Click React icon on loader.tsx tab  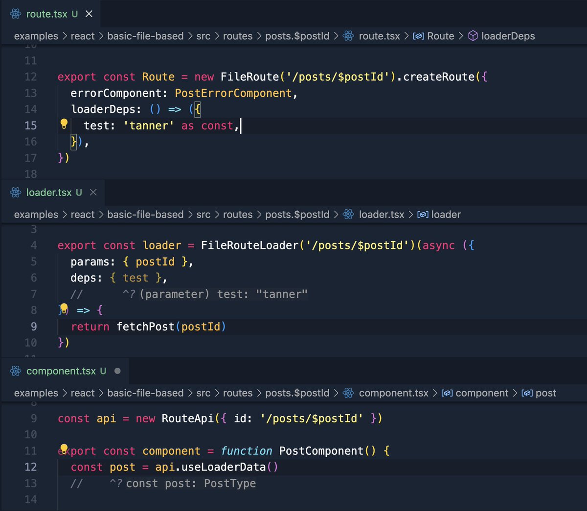(x=16, y=192)
